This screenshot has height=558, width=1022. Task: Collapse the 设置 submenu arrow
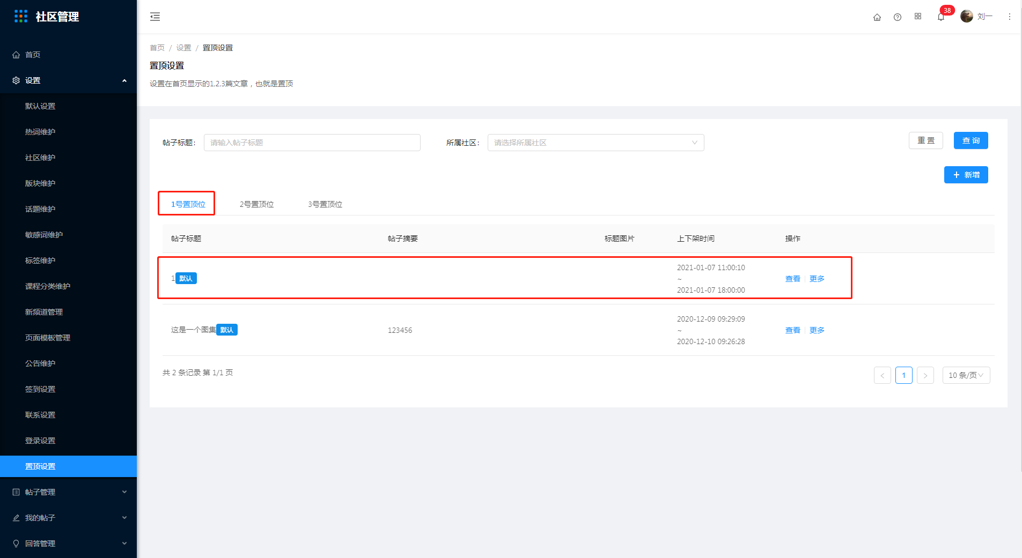124,80
